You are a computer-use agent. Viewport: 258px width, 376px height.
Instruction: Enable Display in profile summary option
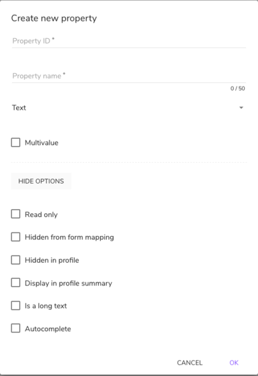pos(15,283)
